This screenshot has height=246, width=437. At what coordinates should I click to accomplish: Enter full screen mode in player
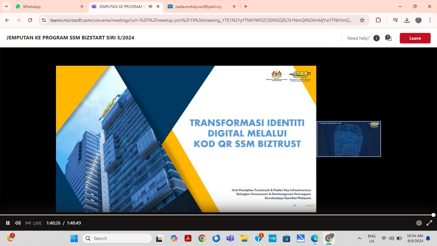[x=429, y=223]
